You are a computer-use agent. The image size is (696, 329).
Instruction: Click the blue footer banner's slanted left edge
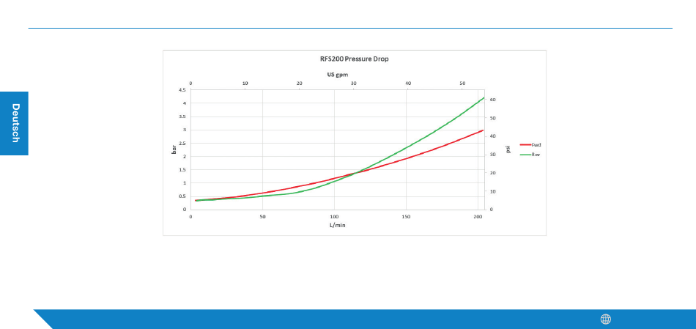click(x=43, y=319)
